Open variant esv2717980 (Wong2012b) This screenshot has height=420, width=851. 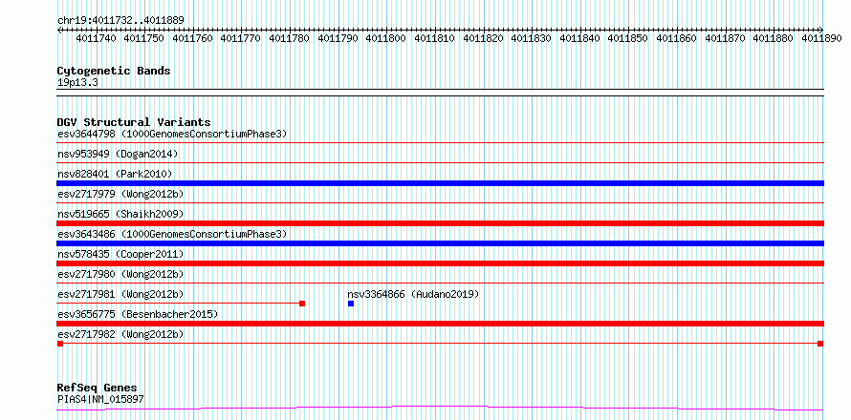[x=120, y=274]
